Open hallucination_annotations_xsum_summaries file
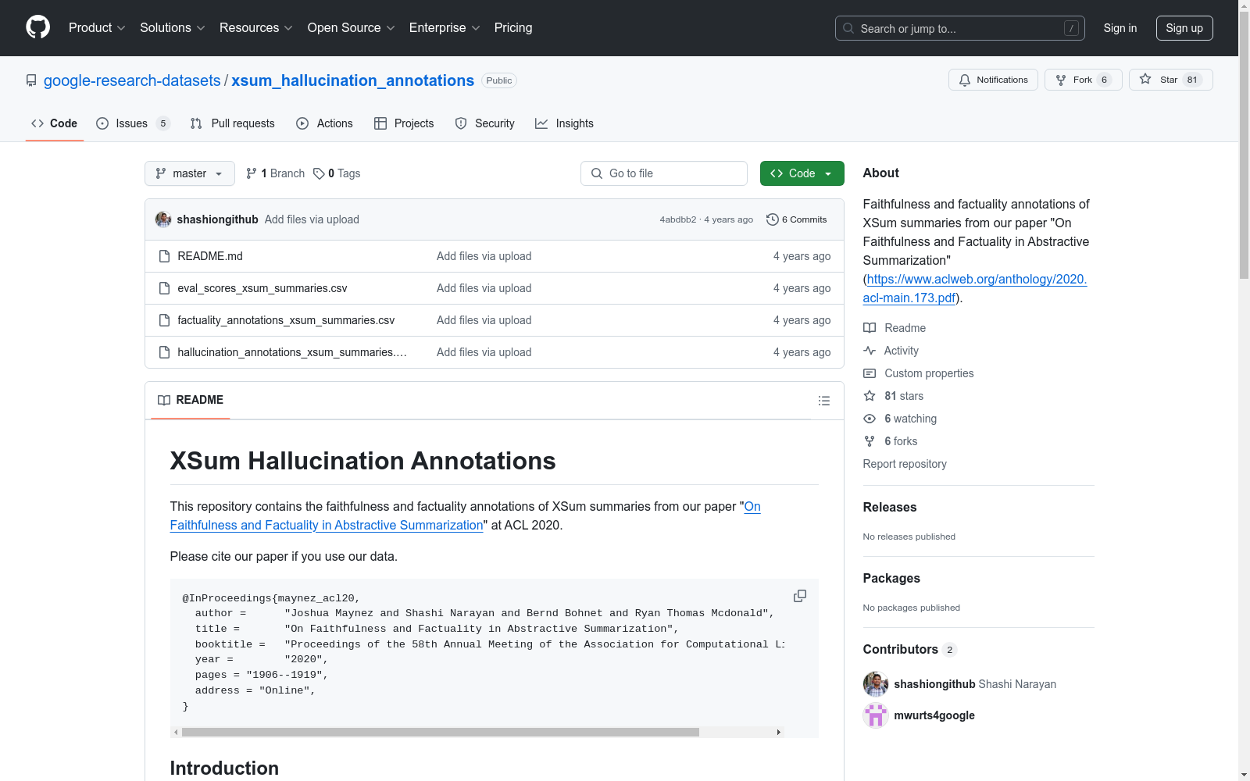This screenshot has height=781, width=1250. (x=292, y=352)
